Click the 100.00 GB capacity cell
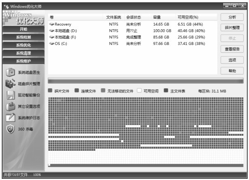The width and height of the screenshot is (249, 180). tap(162, 30)
